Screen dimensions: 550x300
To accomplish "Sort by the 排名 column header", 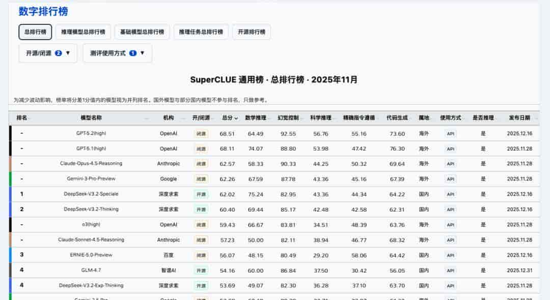I will (x=22, y=118).
